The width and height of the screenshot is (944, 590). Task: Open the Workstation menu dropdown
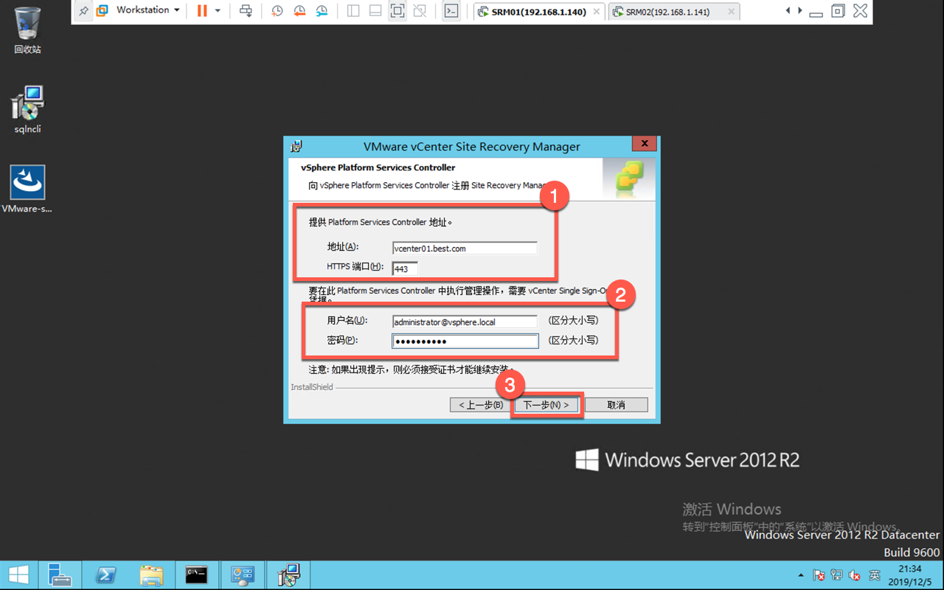[x=147, y=10]
